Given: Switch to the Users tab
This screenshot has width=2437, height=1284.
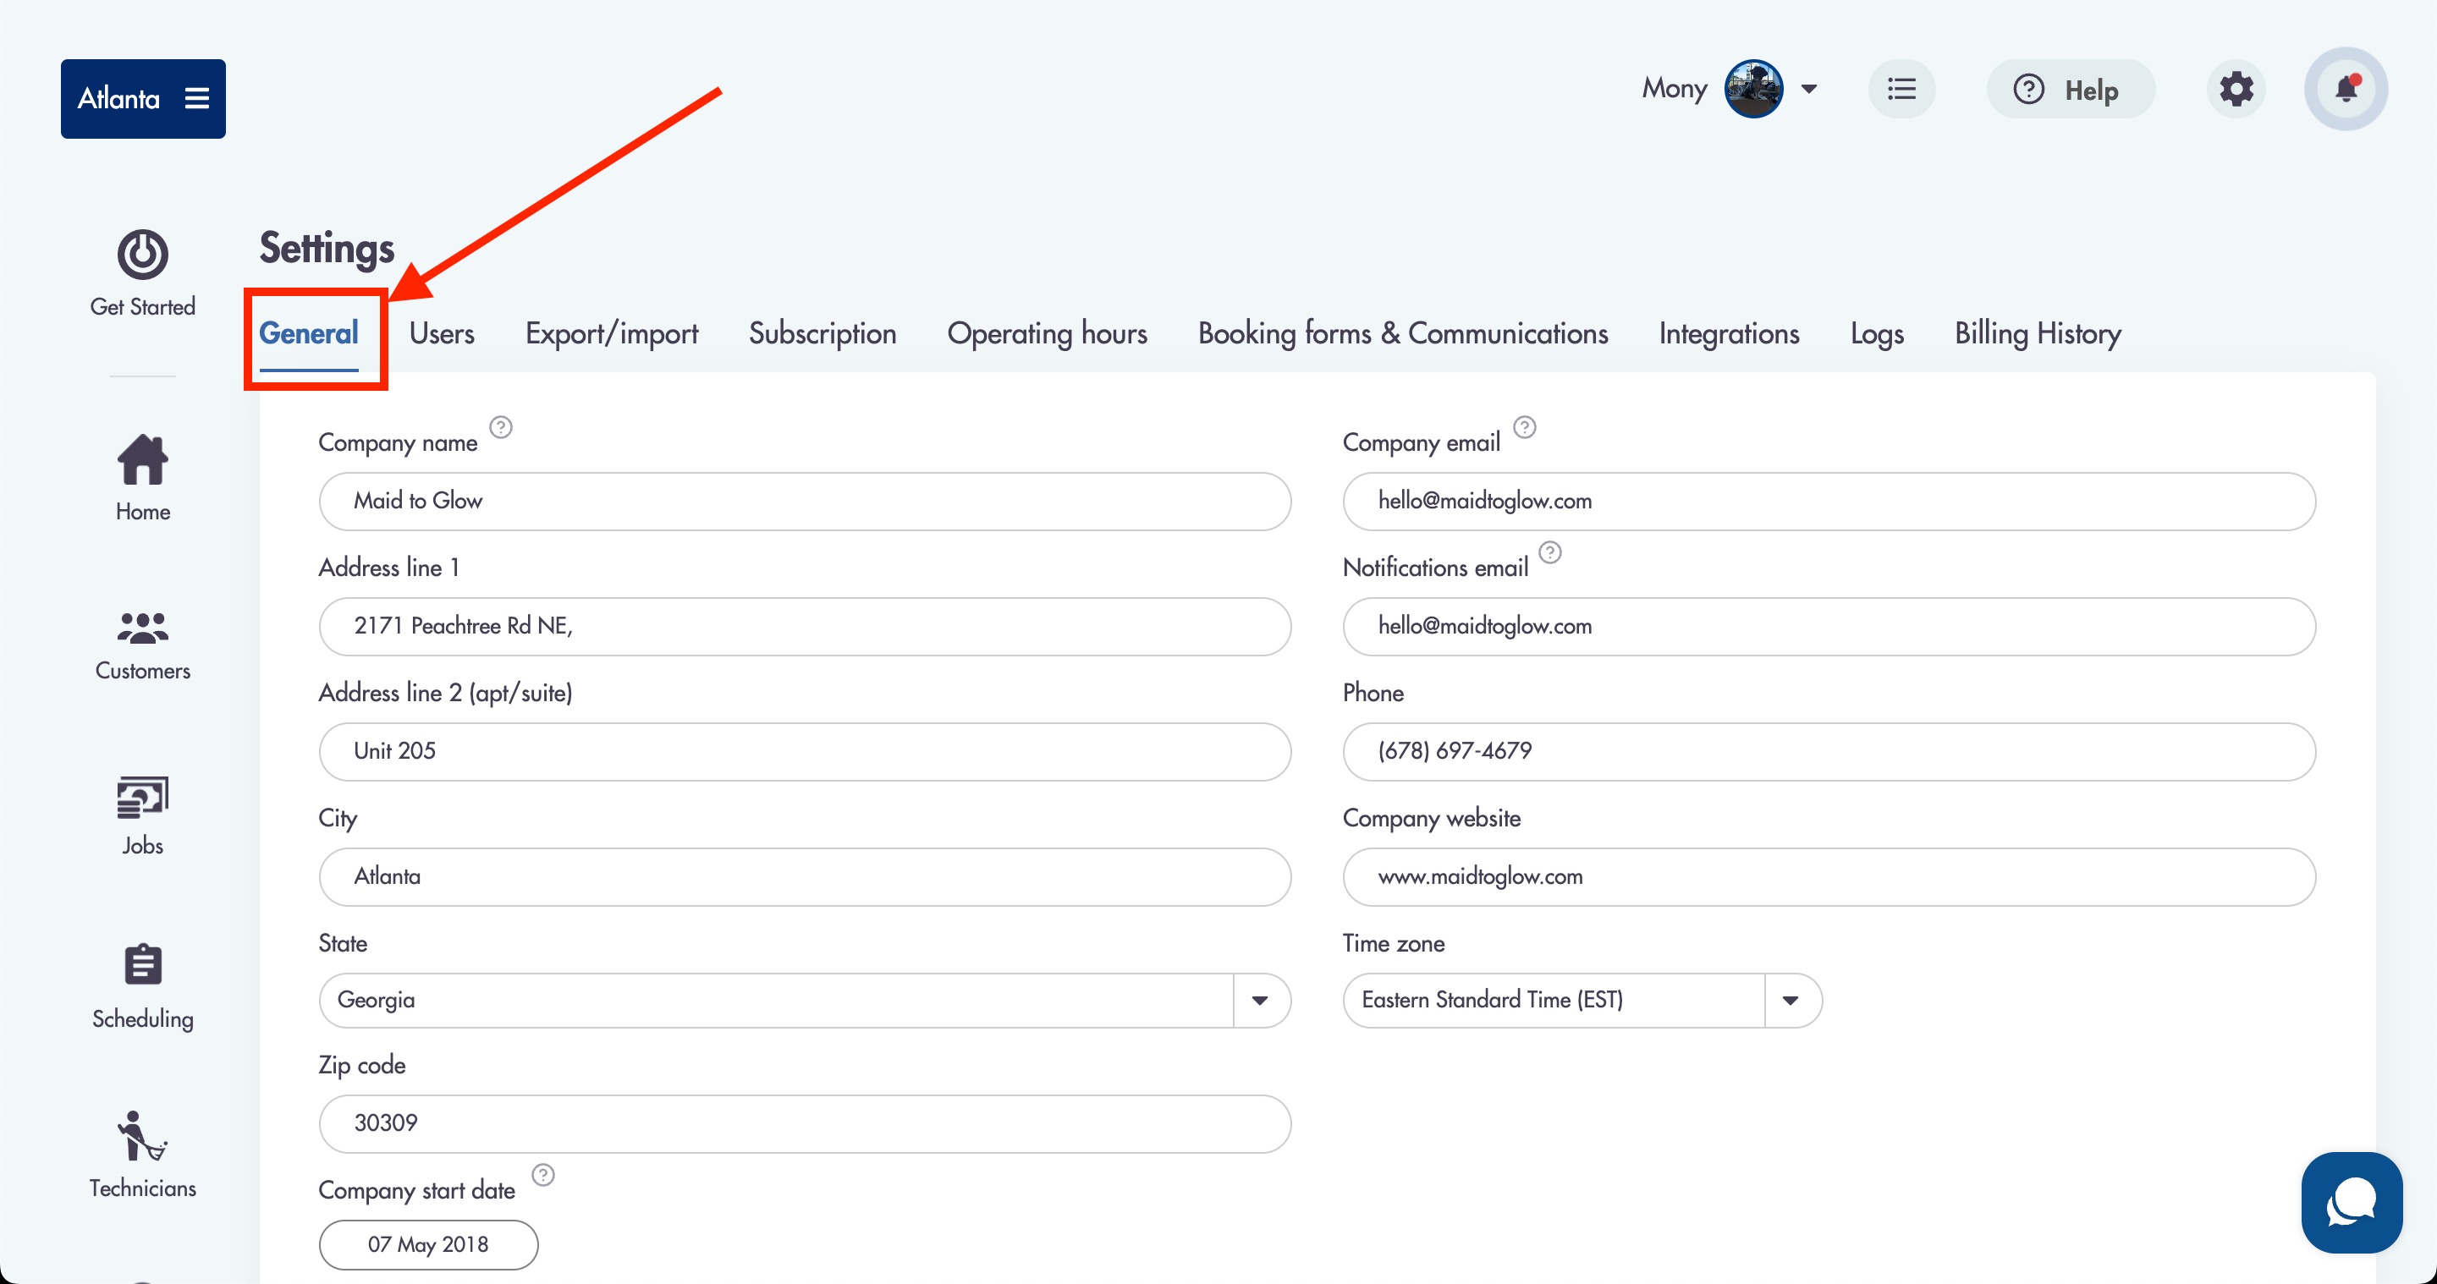Looking at the screenshot, I should point(442,334).
